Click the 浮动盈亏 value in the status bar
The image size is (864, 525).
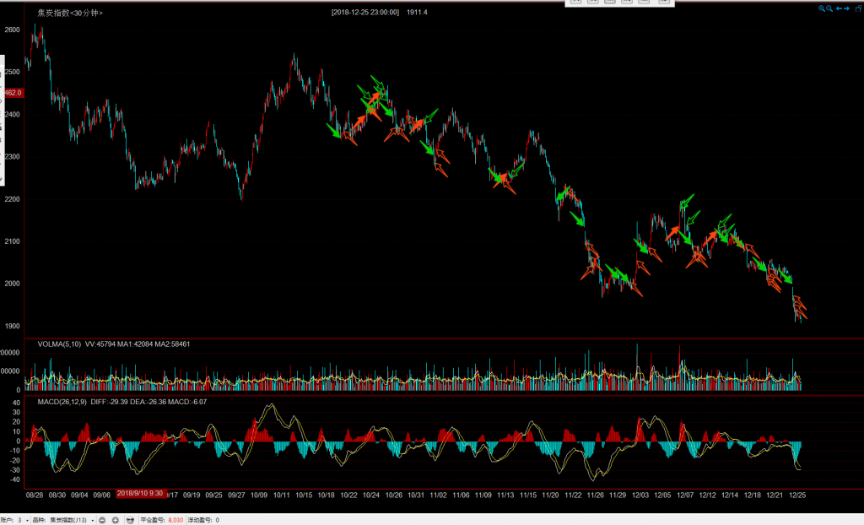coord(216,520)
